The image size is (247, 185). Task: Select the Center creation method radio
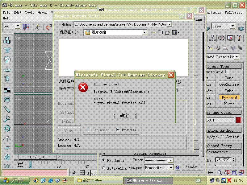tap(222, 137)
